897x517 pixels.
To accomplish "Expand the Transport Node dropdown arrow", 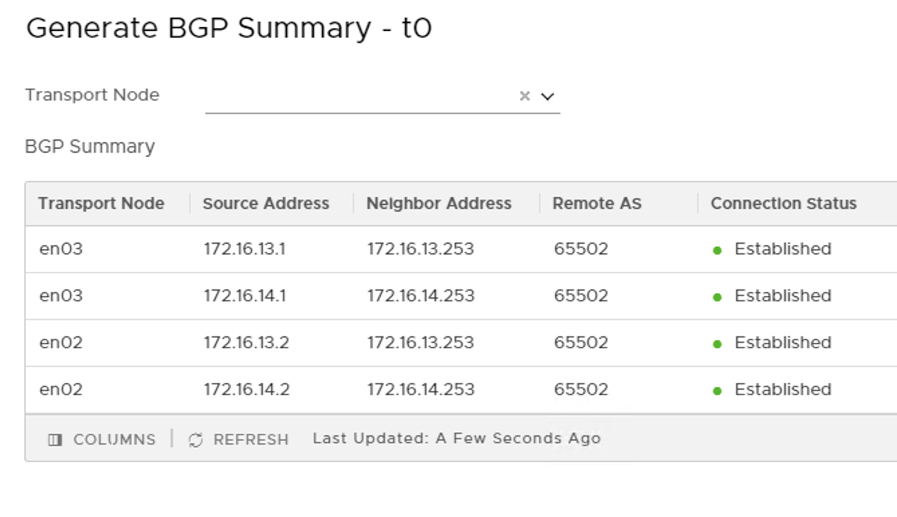I will click(x=548, y=96).
